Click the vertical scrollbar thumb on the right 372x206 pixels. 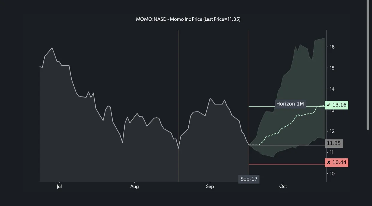[368, 65]
